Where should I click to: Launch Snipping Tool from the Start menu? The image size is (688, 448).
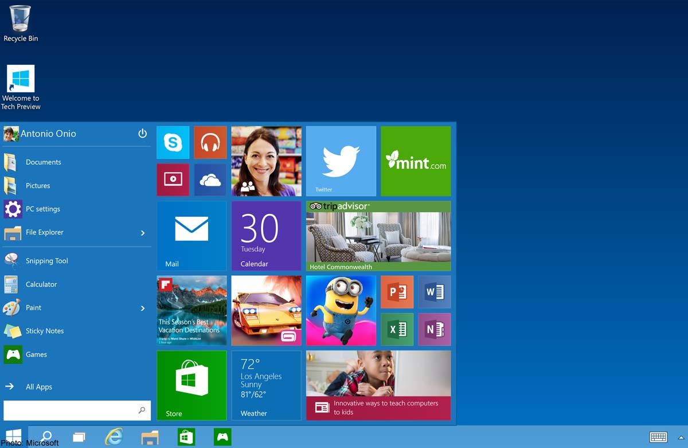coord(77,261)
